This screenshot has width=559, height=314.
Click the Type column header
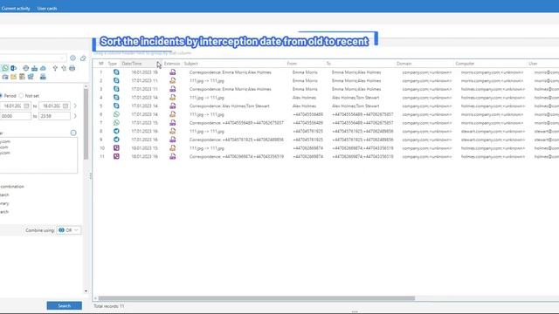(x=113, y=64)
